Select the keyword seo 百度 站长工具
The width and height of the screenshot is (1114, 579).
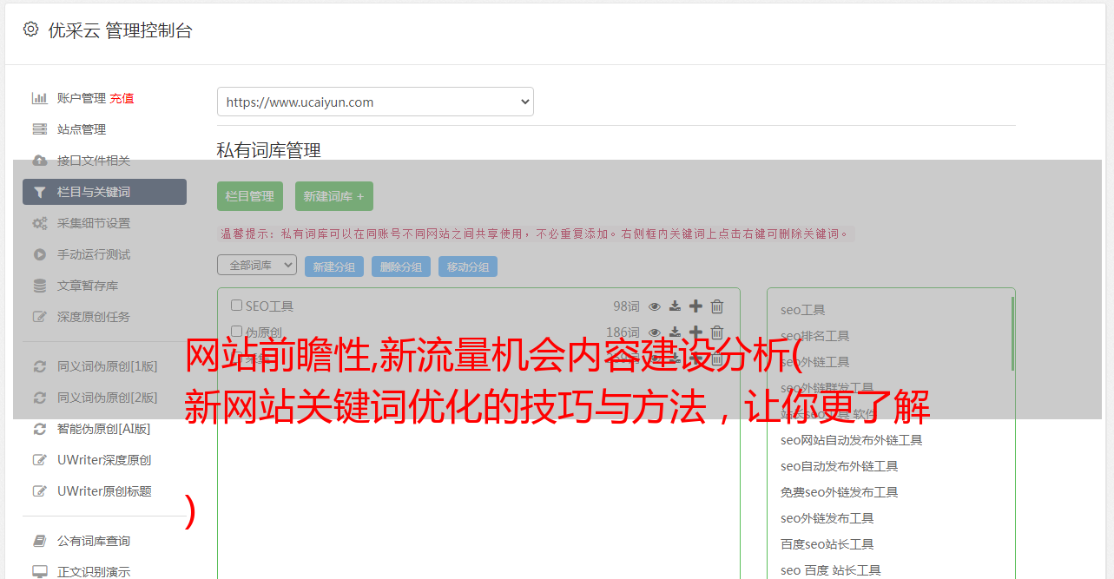click(x=831, y=570)
